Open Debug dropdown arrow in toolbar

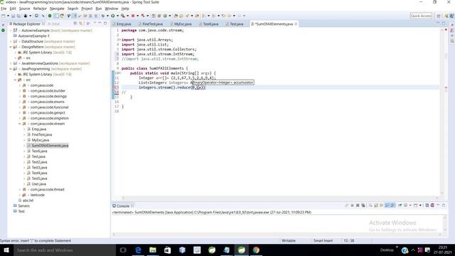pos(107,16)
